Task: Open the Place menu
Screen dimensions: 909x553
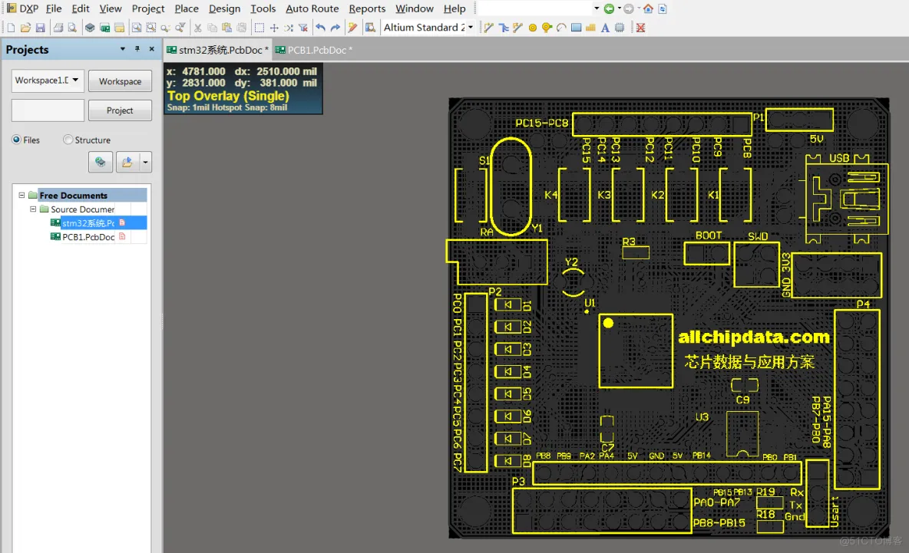Action: [187, 8]
